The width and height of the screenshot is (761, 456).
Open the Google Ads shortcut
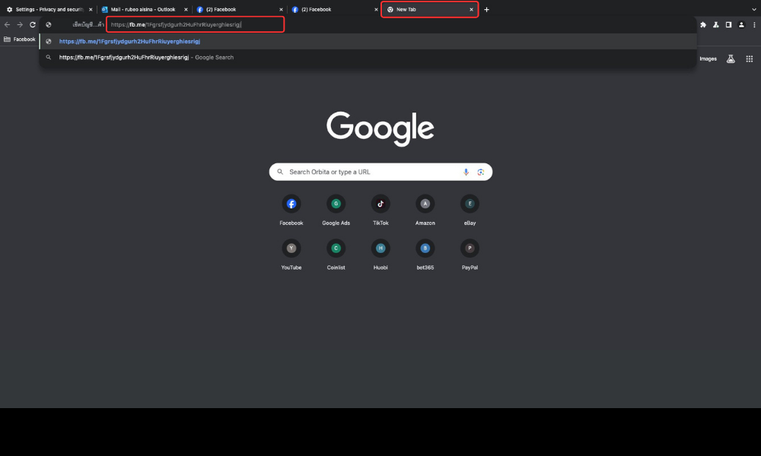coord(336,211)
